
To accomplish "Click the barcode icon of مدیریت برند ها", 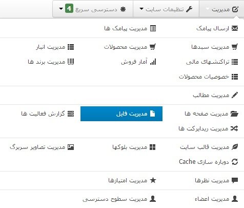I will [x=71, y=62].
